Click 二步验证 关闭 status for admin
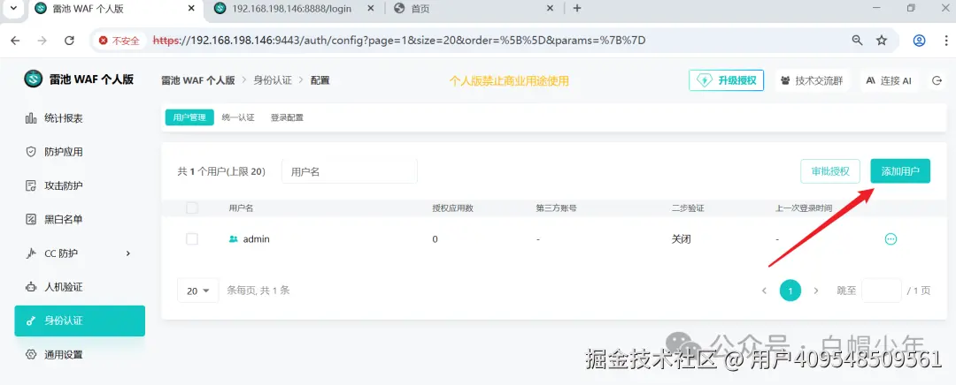 pos(681,239)
